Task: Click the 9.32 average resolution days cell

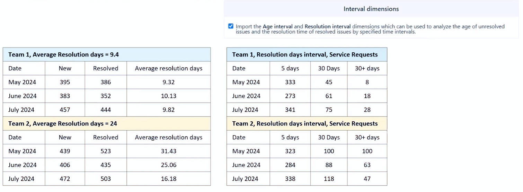Action: pos(169,82)
